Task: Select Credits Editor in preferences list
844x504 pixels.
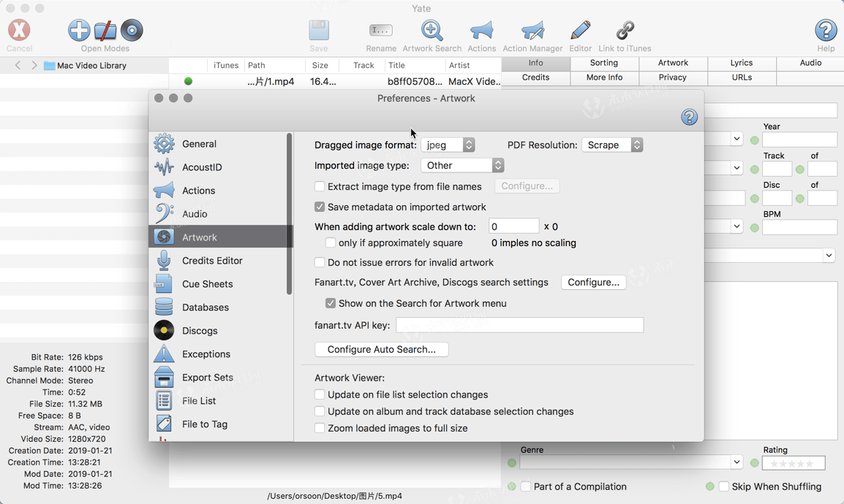Action: pyautogui.click(x=221, y=261)
